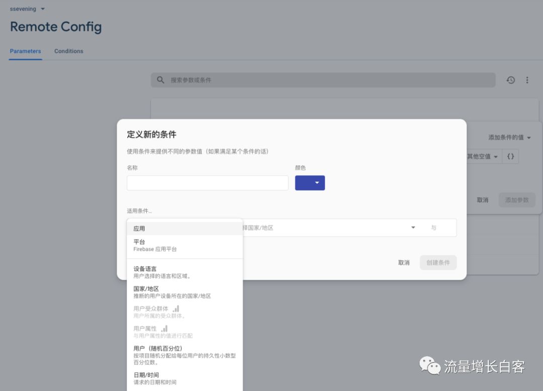The height and width of the screenshot is (391, 543).
Task: Open the blue 颜色 color picker
Action: (310, 183)
